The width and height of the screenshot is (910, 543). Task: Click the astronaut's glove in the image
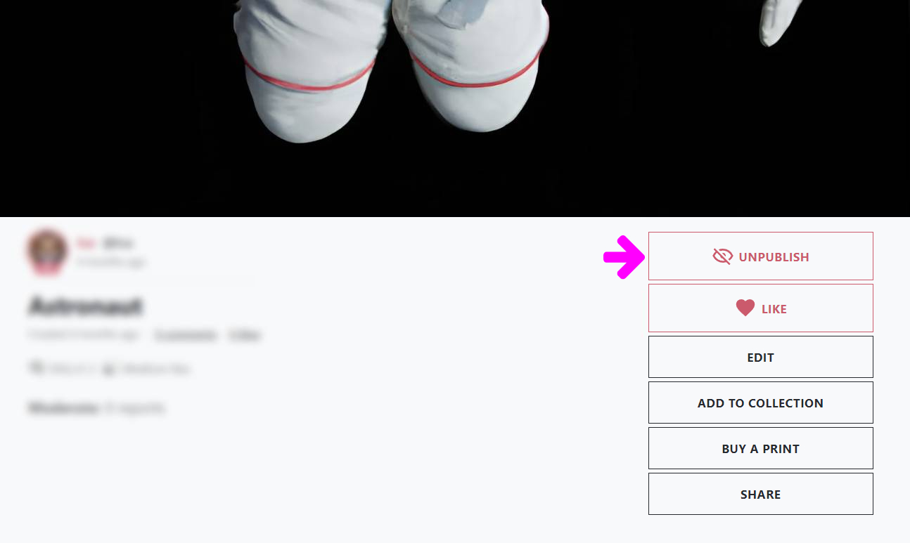[x=781, y=22]
